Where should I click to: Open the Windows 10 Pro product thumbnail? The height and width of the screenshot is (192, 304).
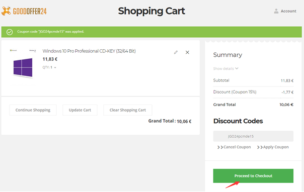(x=23, y=66)
